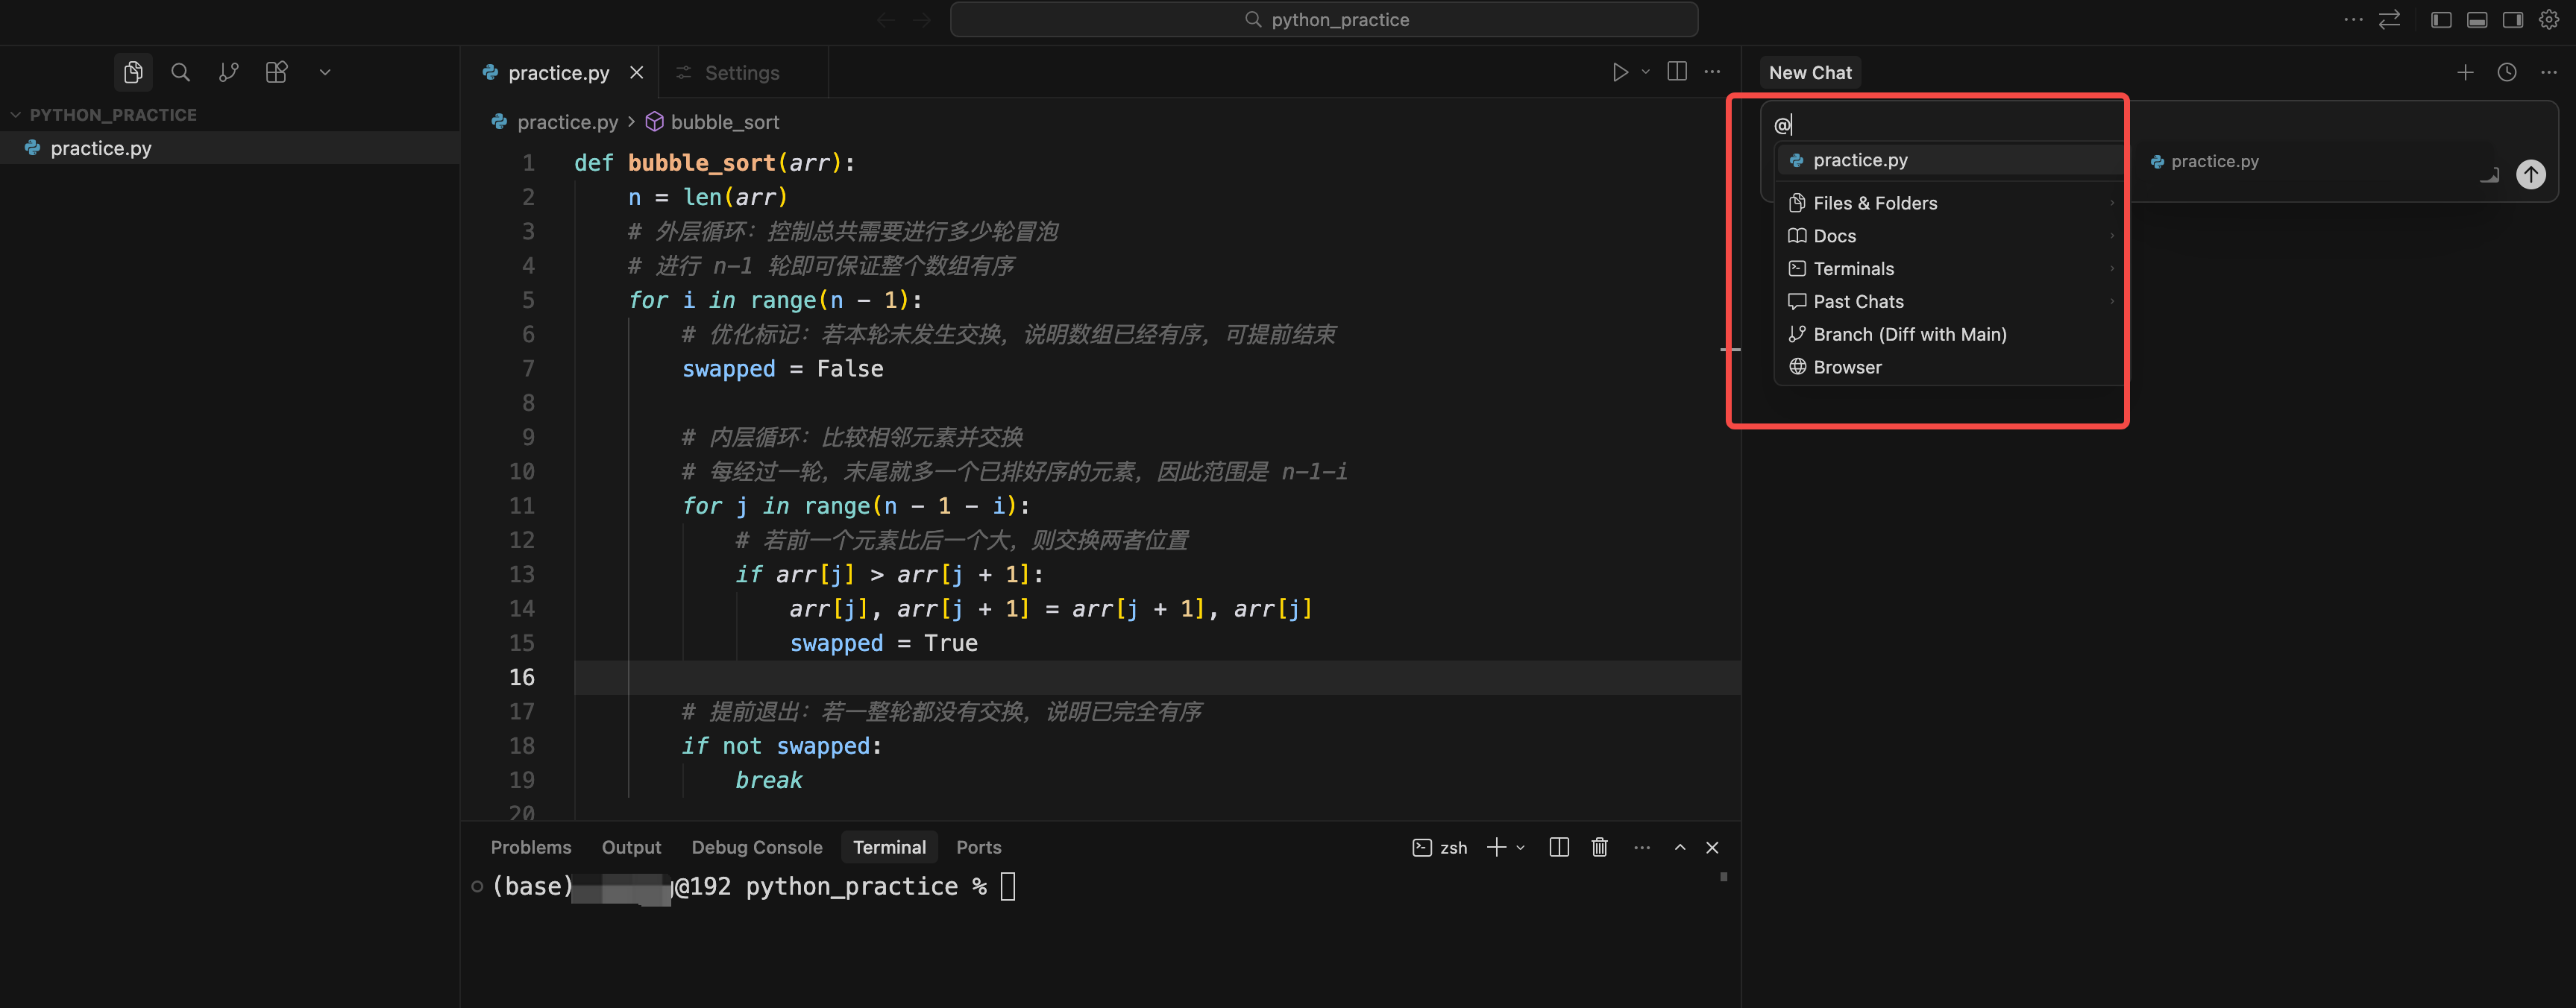Open chat panel more options ellipsis
2576x1008 pixels.
point(2549,72)
